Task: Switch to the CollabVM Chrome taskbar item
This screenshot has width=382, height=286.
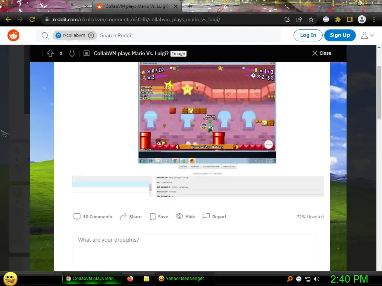Action: point(92,279)
